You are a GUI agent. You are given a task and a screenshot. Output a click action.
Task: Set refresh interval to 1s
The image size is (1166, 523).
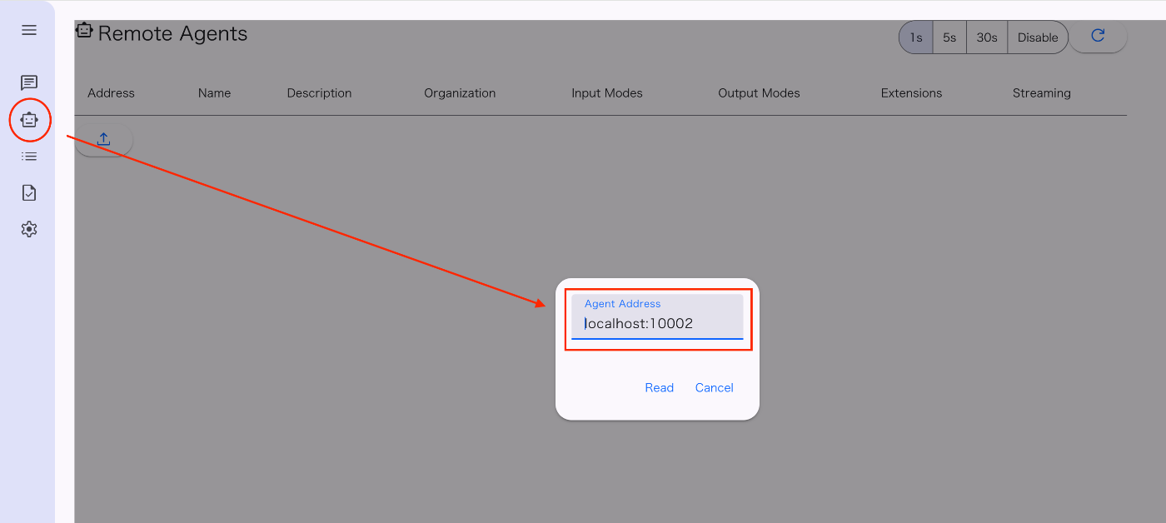coord(916,37)
